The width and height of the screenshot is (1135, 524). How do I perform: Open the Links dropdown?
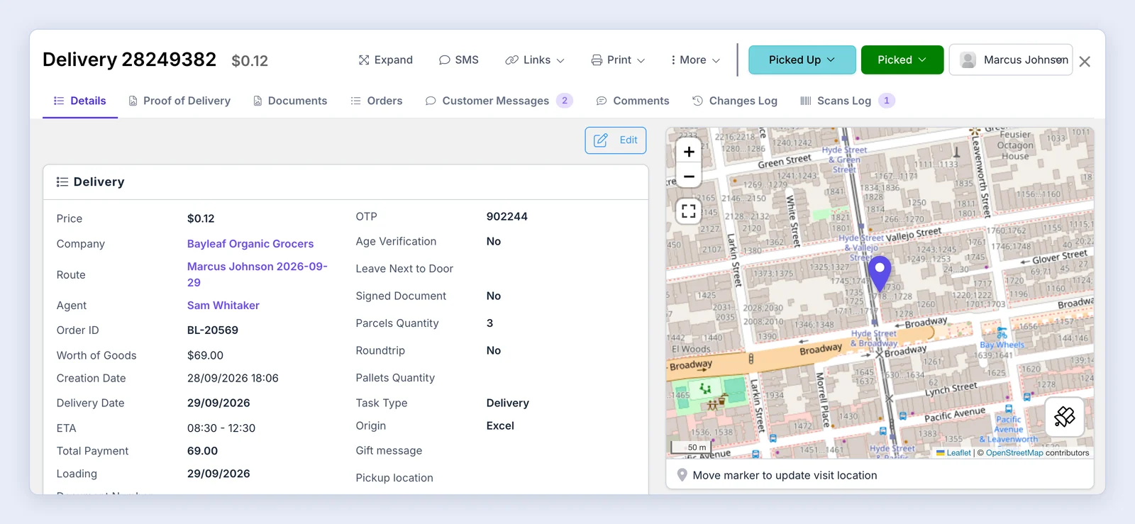coord(535,60)
